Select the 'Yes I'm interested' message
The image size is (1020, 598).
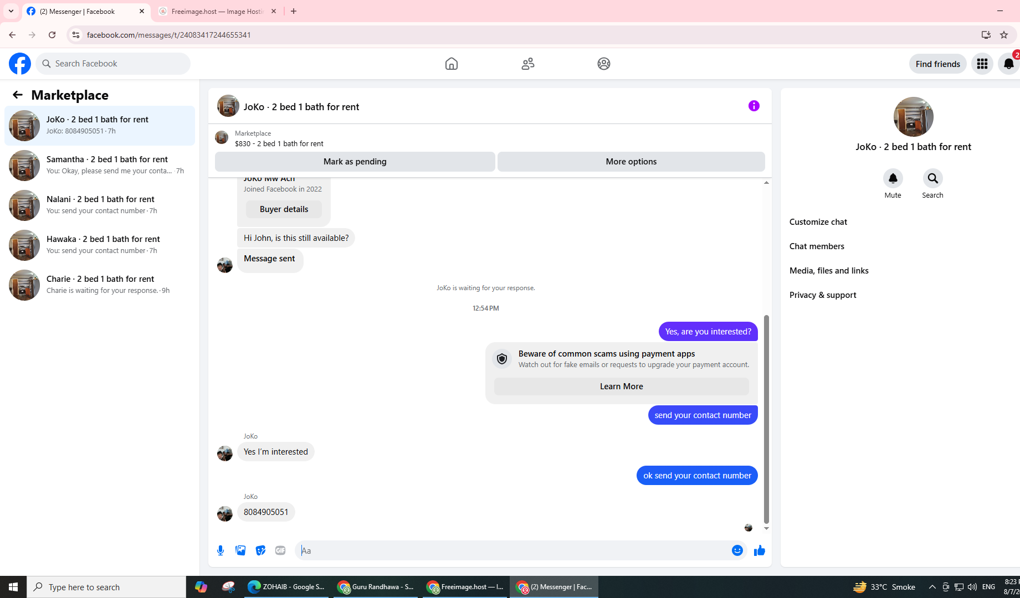click(276, 452)
